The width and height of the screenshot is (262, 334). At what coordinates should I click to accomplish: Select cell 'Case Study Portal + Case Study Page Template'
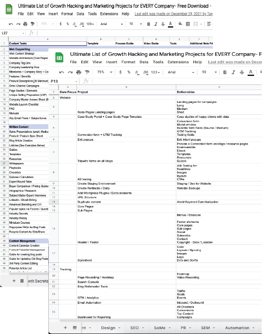[126, 117]
